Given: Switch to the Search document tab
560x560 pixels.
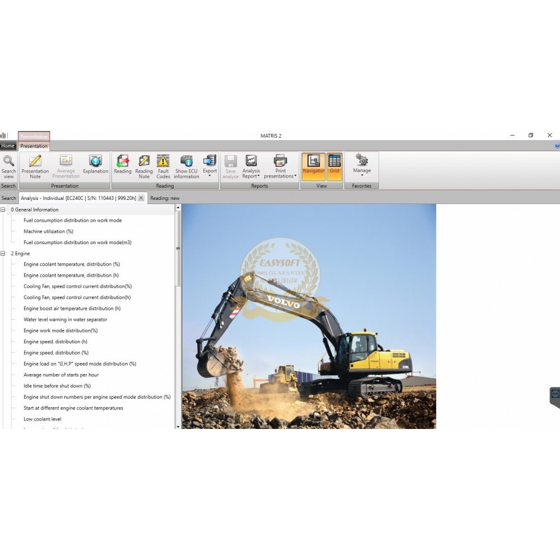Looking at the screenshot, I should tap(8, 198).
